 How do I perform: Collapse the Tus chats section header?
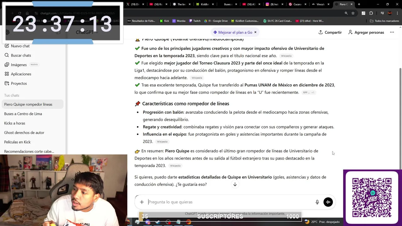12,95
